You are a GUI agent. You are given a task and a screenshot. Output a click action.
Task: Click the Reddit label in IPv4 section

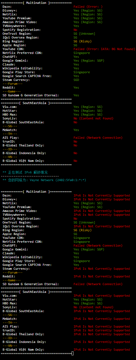[x=9, y=88]
